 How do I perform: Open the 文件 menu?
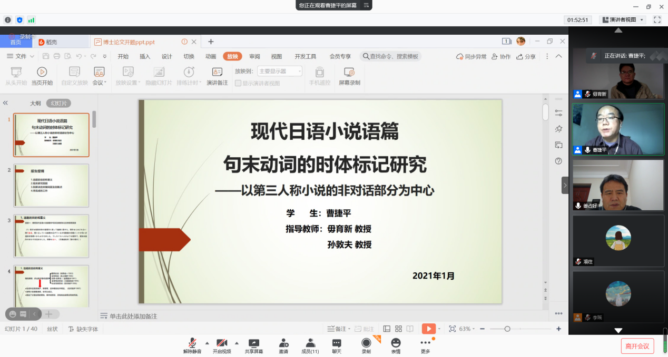coord(21,57)
